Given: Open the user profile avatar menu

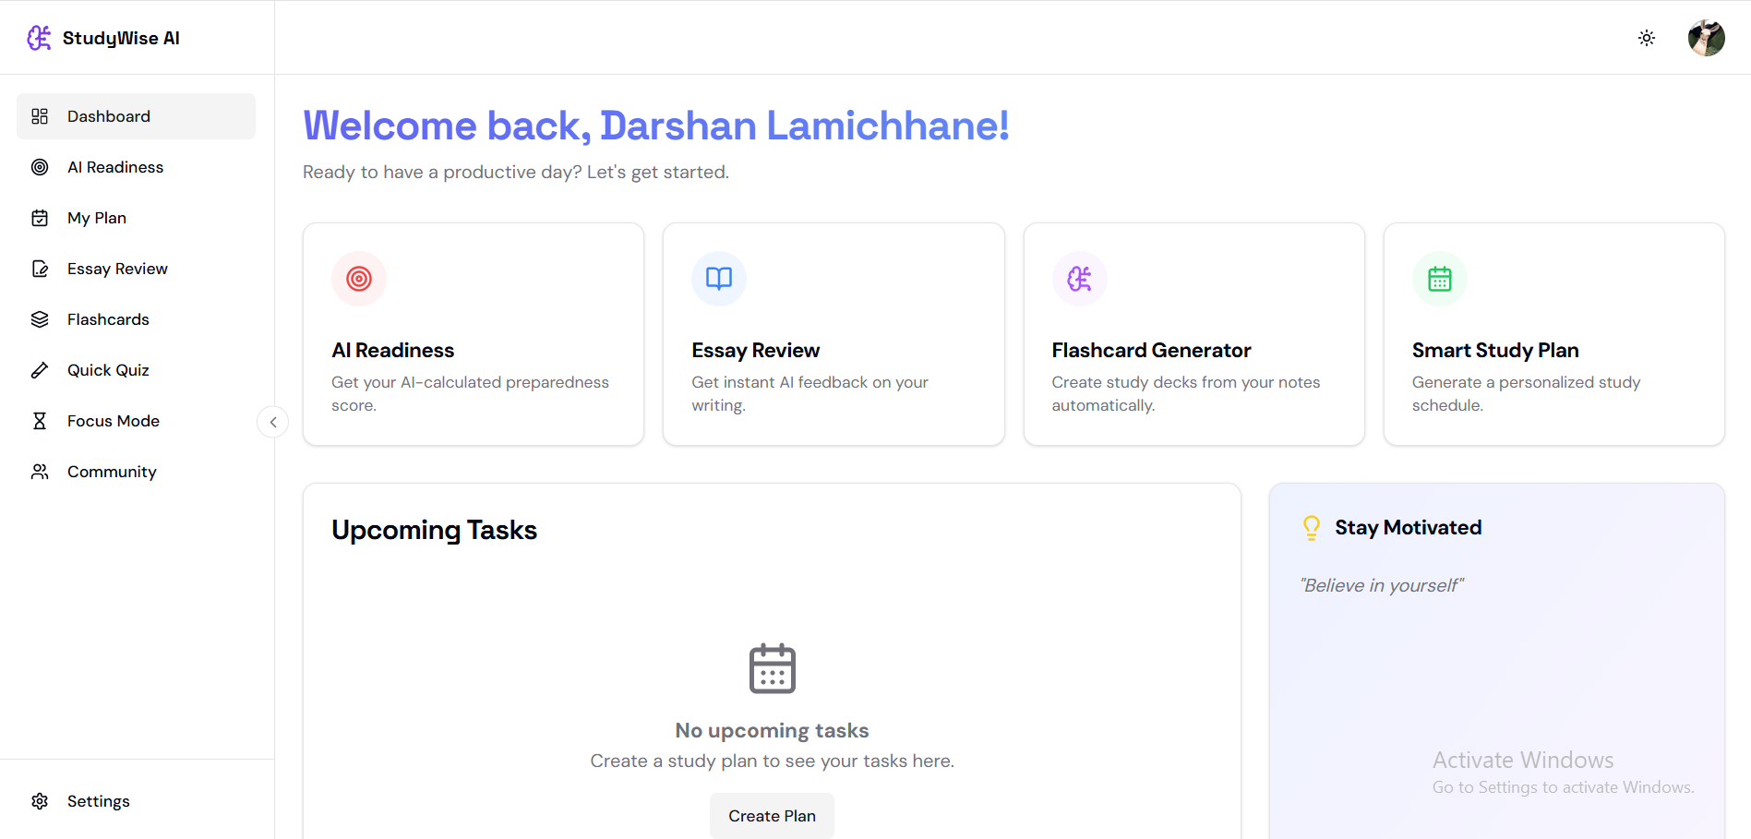Looking at the screenshot, I should [1707, 38].
